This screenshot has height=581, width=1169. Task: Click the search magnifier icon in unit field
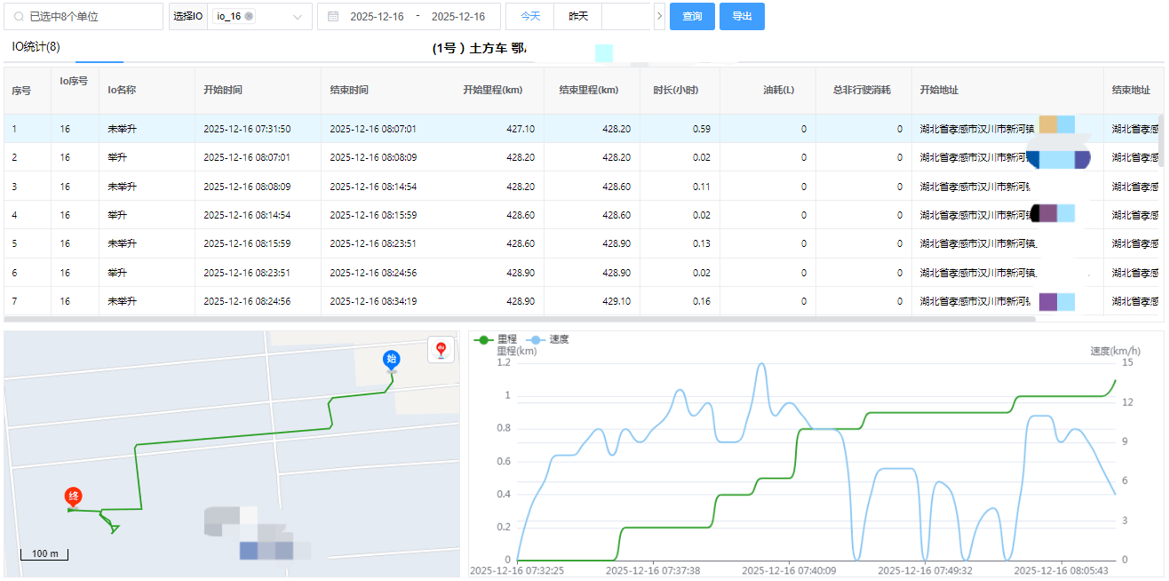pos(19,17)
